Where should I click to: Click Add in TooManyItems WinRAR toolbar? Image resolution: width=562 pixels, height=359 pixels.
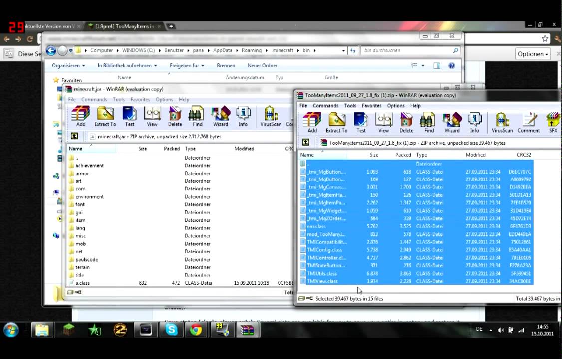[x=312, y=123]
